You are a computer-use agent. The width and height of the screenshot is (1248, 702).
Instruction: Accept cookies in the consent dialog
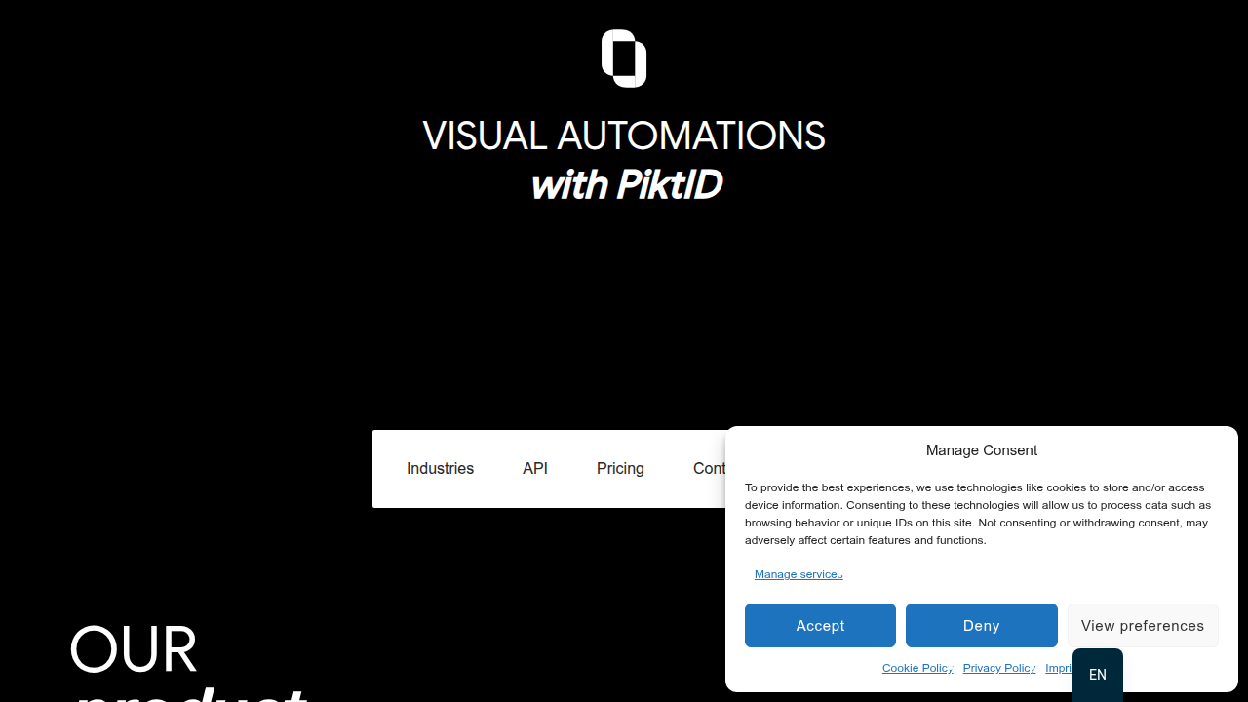pos(820,626)
